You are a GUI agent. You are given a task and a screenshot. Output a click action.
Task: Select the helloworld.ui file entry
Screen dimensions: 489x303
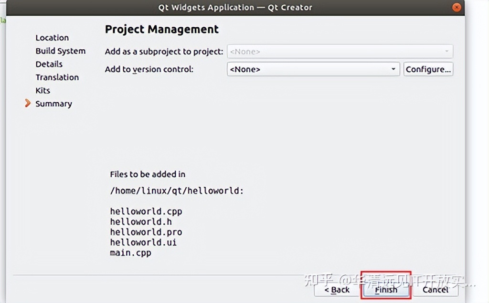tap(143, 242)
